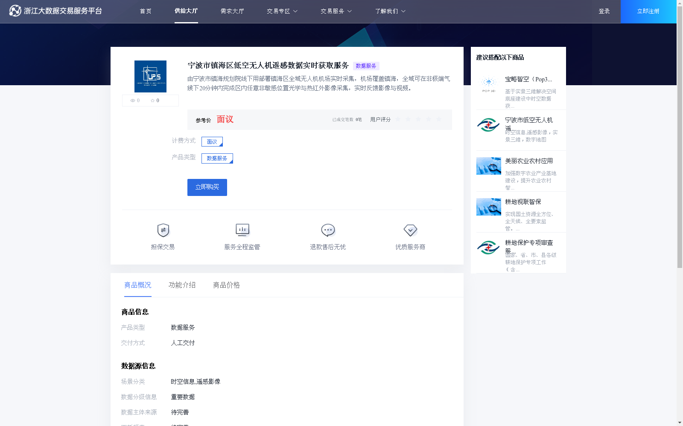Open the 耕地视联智保 product title
This screenshot has width=683, height=426.
[523, 202]
